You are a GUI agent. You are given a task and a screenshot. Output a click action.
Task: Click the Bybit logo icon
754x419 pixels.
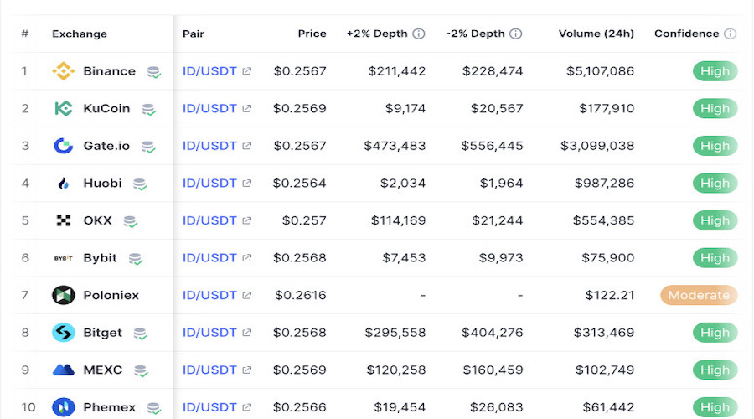[x=64, y=258]
